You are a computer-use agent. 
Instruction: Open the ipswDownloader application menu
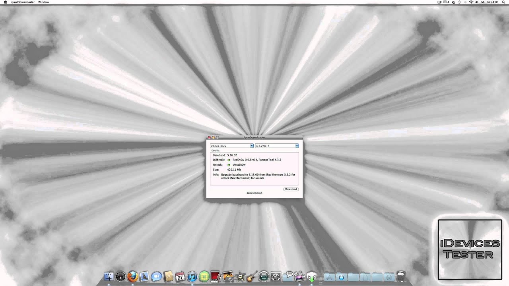point(23,2)
